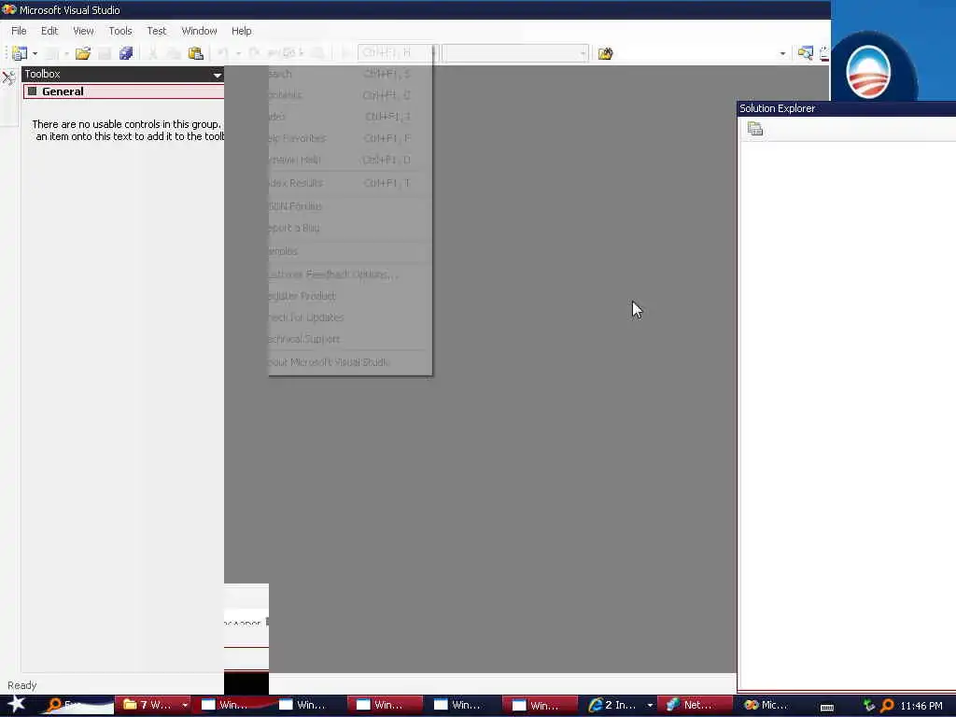Switch to the 'Mic...' Visual Studio taskbar button
The width and height of the screenshot is (956, 717).
[769, 706]
